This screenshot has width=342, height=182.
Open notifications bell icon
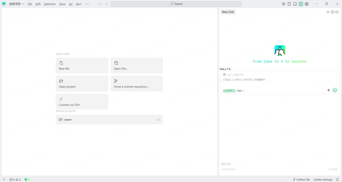click(x=338, y=179)
